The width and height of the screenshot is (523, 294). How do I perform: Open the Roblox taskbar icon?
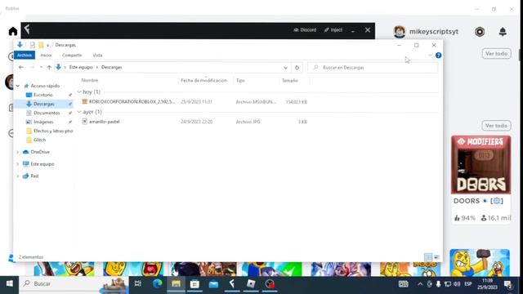coord(251,283)
